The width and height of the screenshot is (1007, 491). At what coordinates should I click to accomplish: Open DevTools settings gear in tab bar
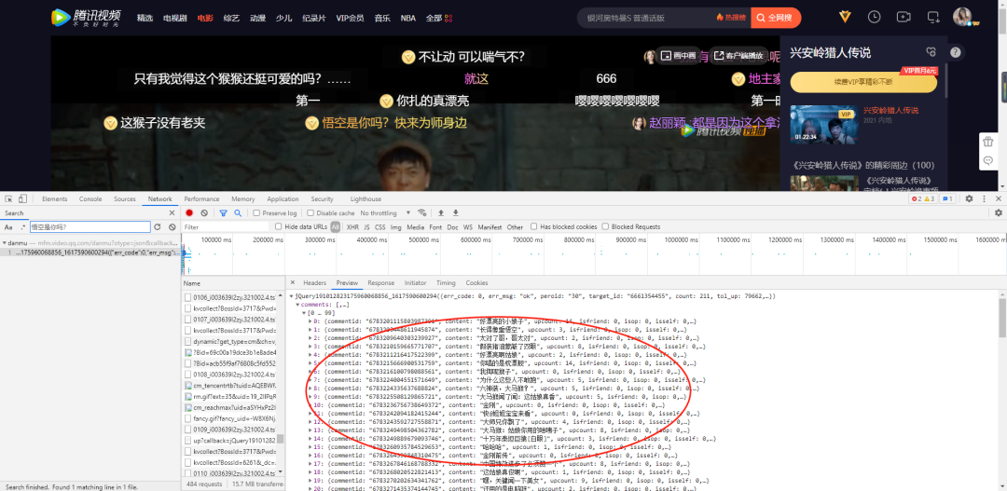969,199
